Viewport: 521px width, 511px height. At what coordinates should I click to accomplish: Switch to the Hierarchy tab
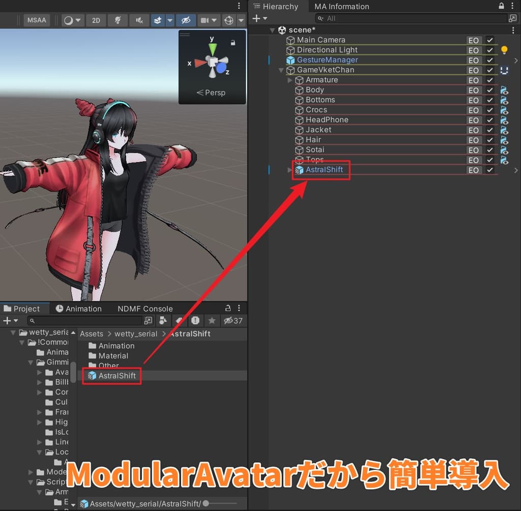coord(276,6)
